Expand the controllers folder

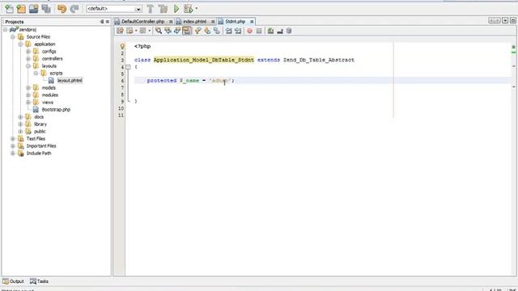tap(28, 59)
